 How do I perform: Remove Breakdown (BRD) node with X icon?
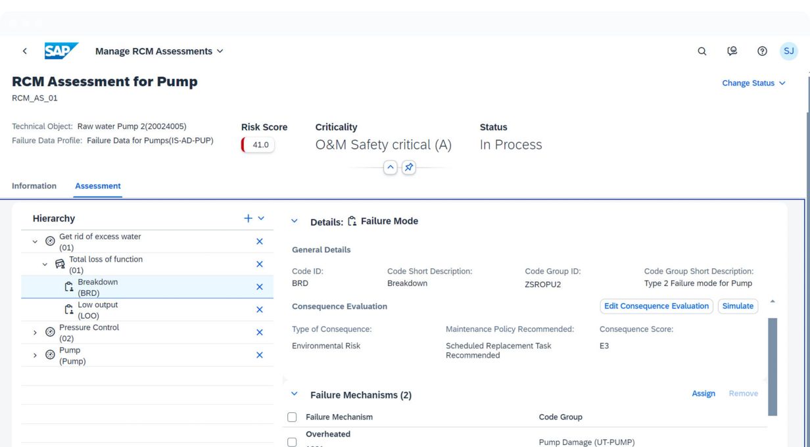[x=259, y=287]
